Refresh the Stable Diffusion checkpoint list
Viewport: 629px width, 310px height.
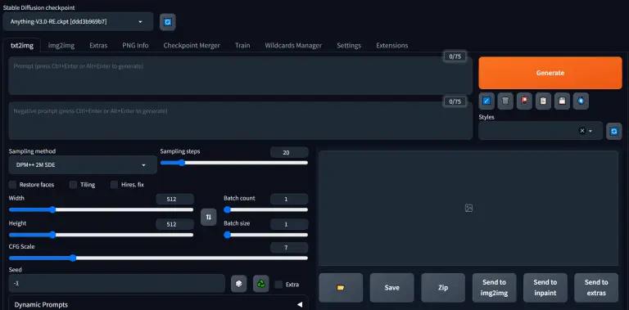click(168, 22)
